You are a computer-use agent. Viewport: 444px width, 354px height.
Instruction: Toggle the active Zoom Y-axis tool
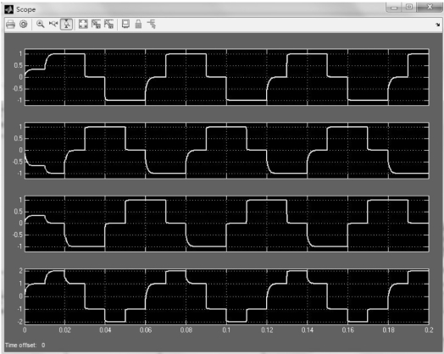[67, 25]
